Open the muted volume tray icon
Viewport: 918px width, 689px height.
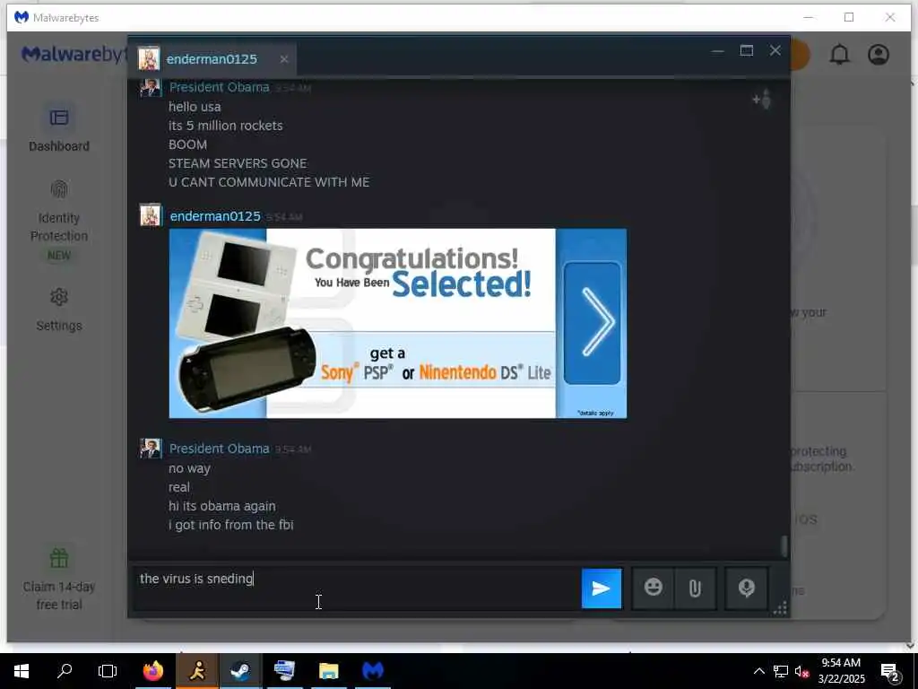(x=802, y=671)
